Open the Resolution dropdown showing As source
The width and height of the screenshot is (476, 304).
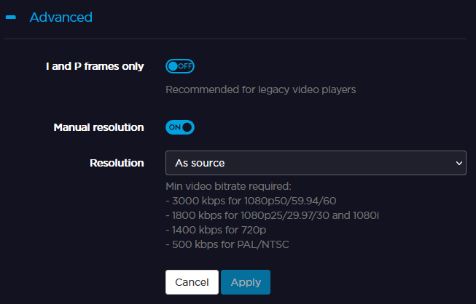tap(315, 163)
